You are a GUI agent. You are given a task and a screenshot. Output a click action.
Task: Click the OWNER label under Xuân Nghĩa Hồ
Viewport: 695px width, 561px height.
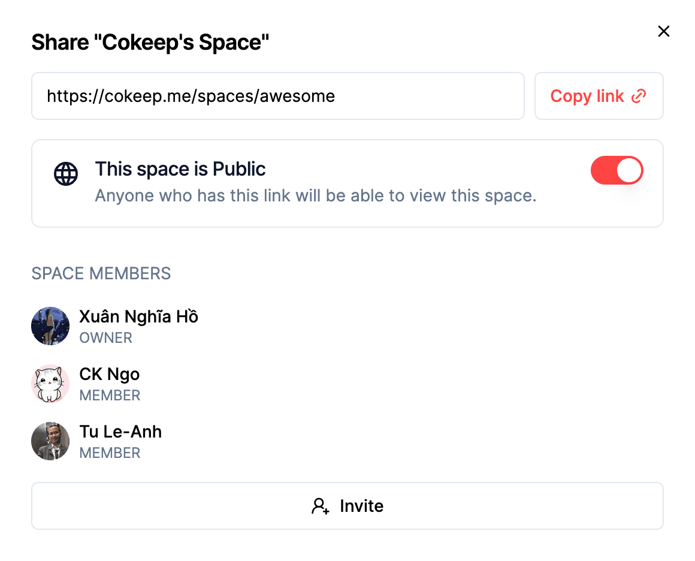coord(105,338)
